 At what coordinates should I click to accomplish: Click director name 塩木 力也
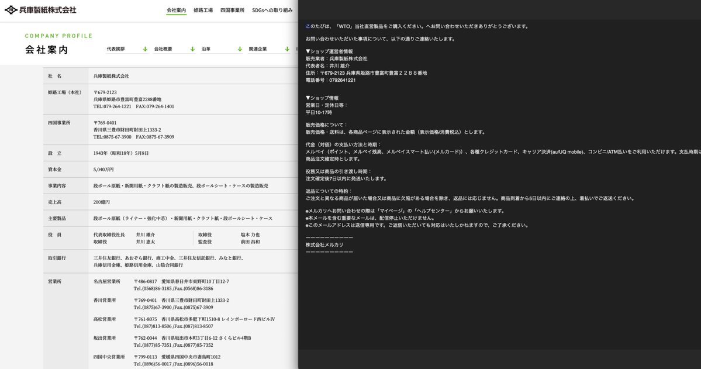click(250, 235)
